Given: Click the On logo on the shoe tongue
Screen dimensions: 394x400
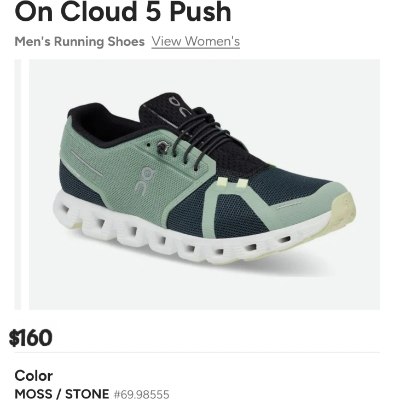Looking at the screenshot, I should 180,106.
